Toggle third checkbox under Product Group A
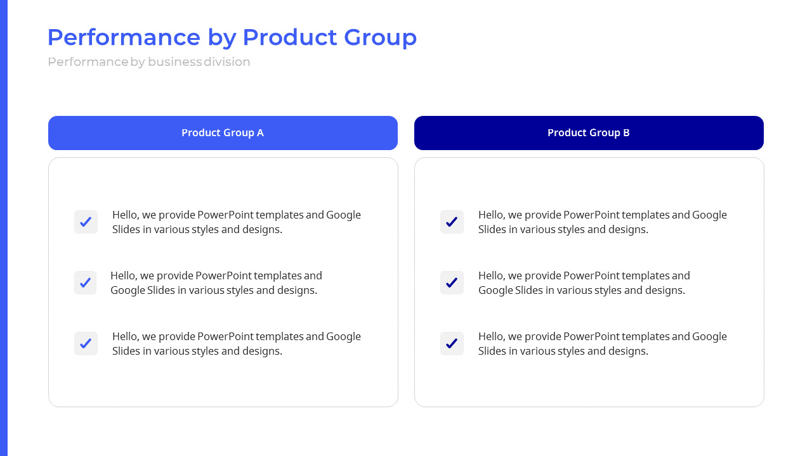This screenshot has height=456, width=812. click(86, 343)
